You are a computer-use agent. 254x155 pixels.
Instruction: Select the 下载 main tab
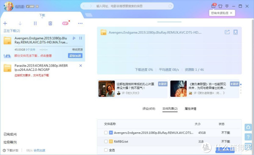pos(42,15)
